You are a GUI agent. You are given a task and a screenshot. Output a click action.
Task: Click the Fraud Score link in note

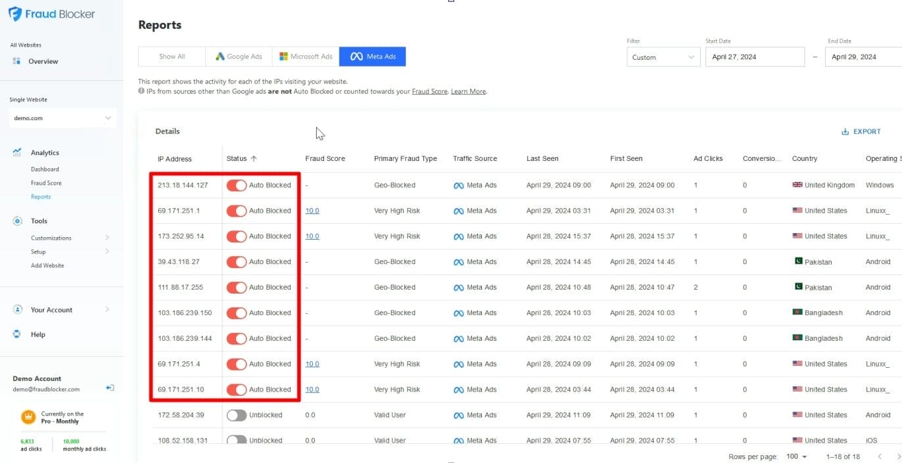430,91
